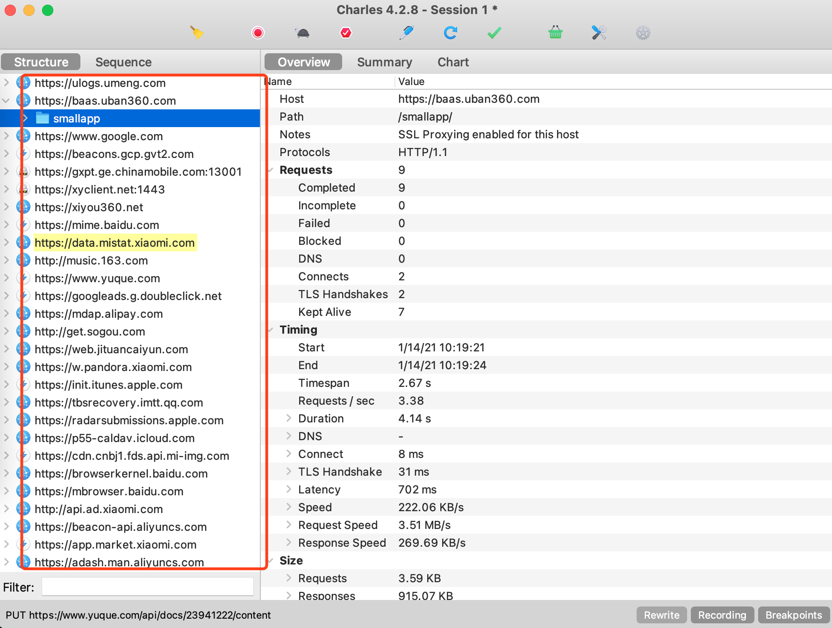Viewport: 832px width, 628px height.
Task: Click lightning icon of init.itunes.apple.com
Action: (x=23, y=385)
